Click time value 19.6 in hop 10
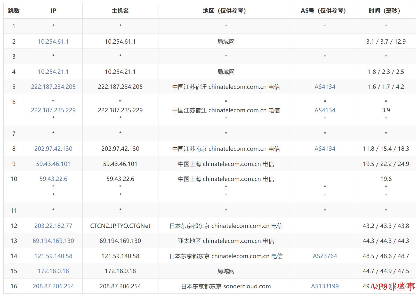 pos(386,179)
